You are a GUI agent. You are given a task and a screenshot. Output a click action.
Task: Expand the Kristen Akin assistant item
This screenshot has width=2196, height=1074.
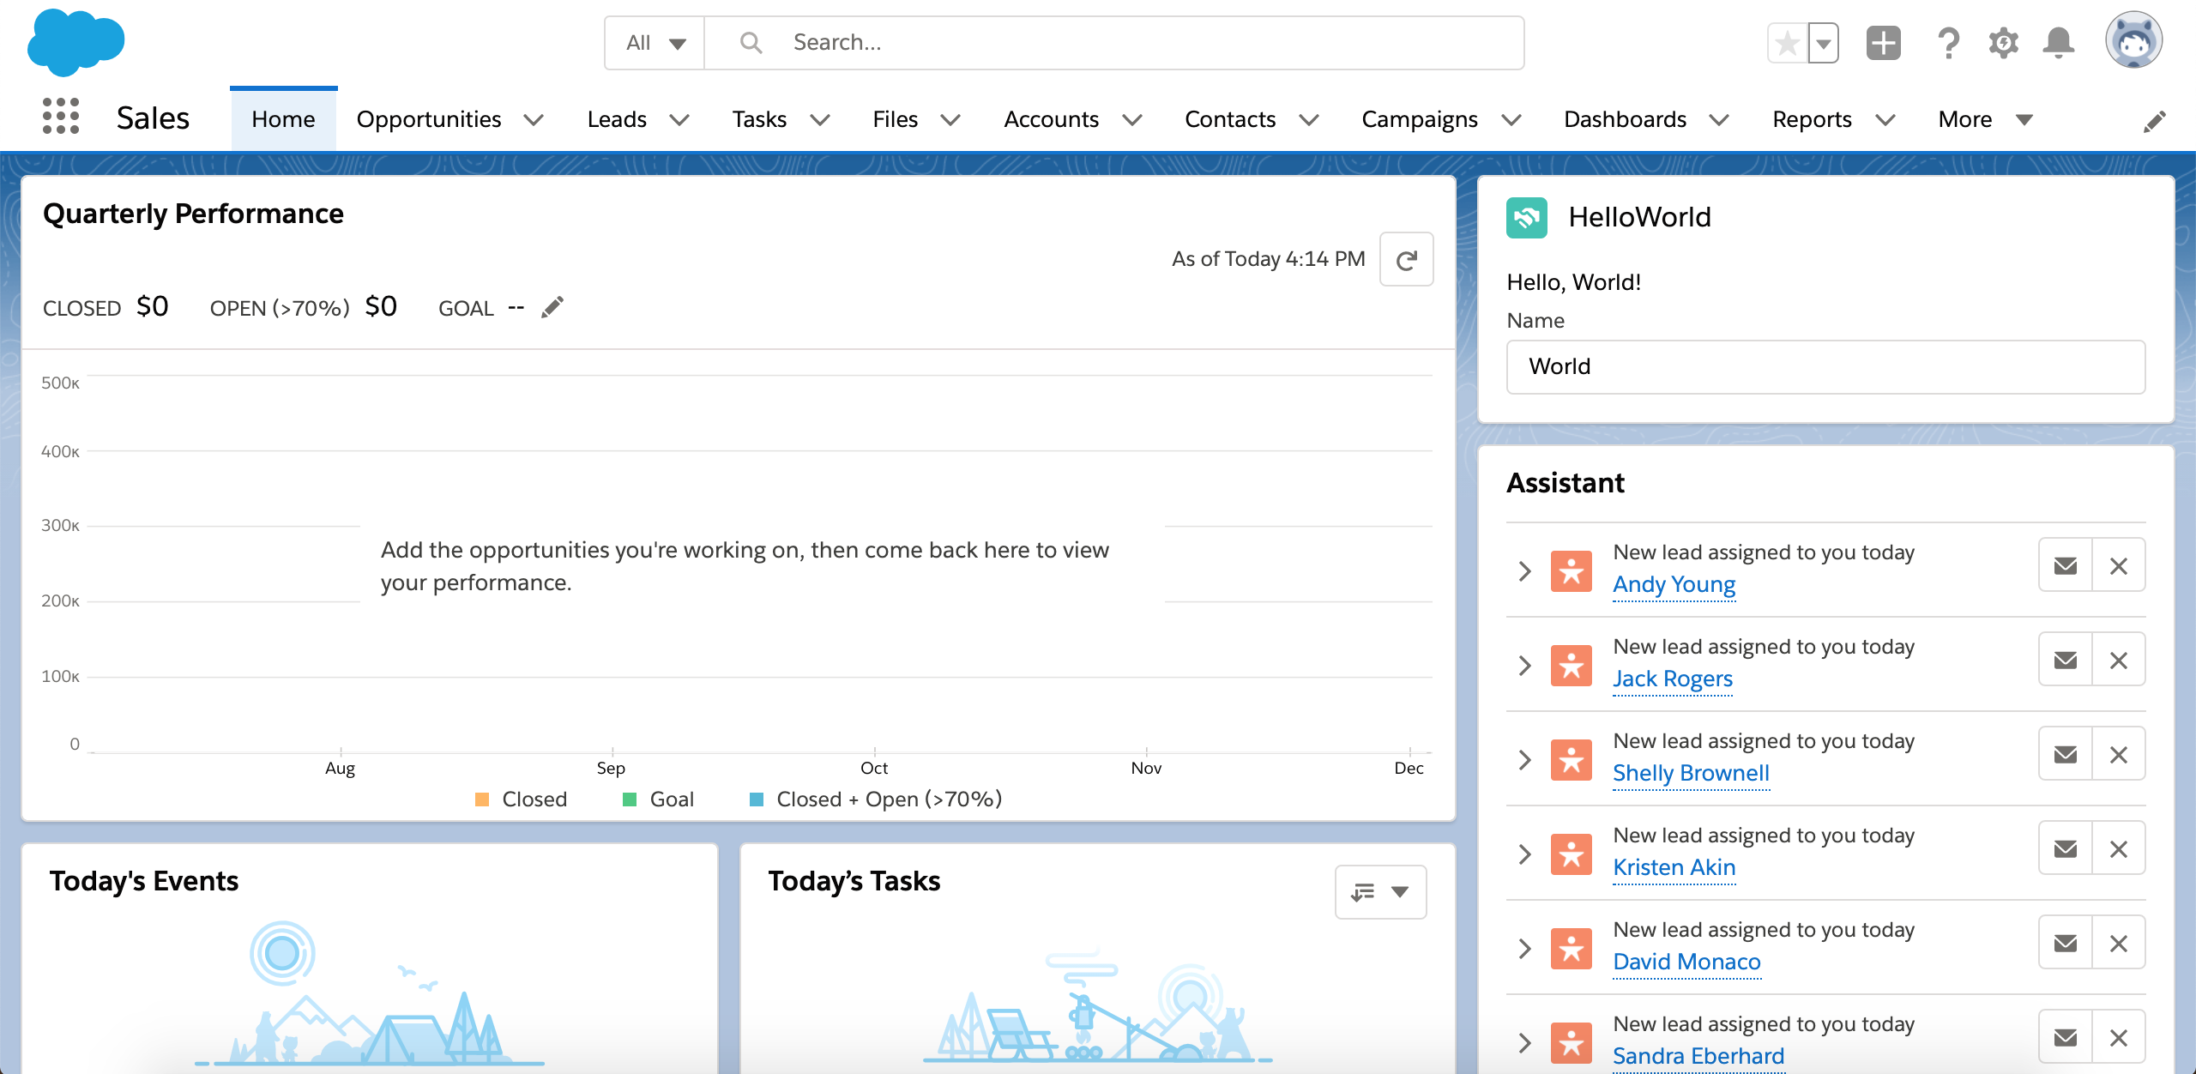[1524, 854]
